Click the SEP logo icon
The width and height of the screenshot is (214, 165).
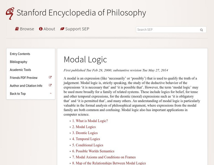pyautogui.click(x=10, y=13)
